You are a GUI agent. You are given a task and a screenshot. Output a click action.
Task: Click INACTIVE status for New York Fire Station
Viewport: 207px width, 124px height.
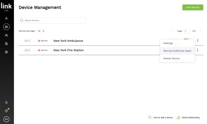pyautogui.click(x=43, y=50)
